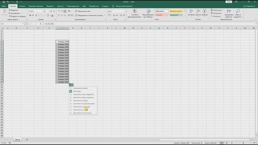The width and height of the screenshot is (258, 145).
Task: Click the Merge and Center (Объединить) button
Action: click(x=89, y=15)
